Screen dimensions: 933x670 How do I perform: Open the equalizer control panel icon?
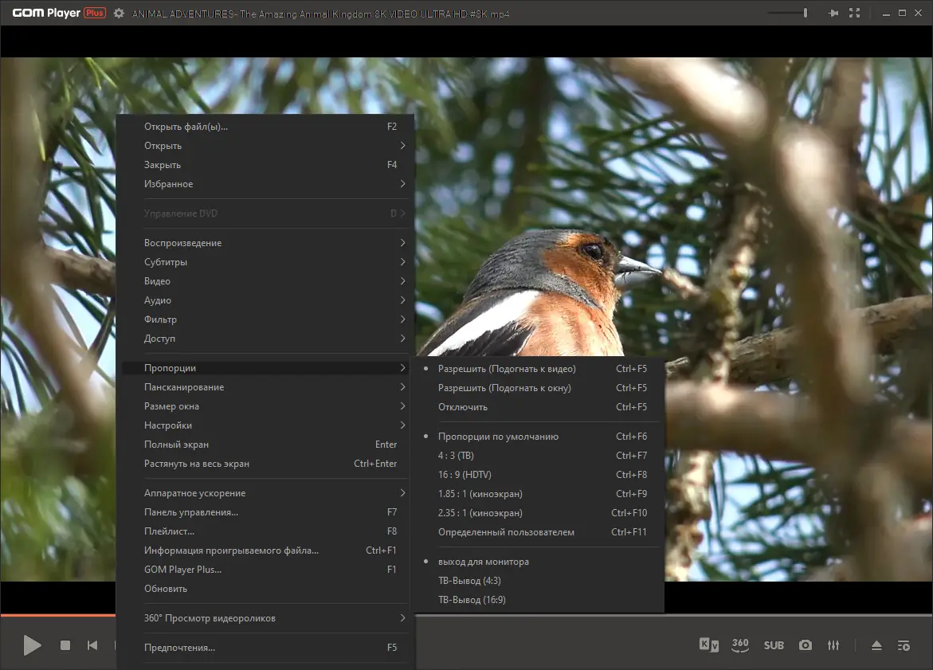(833, 645)
